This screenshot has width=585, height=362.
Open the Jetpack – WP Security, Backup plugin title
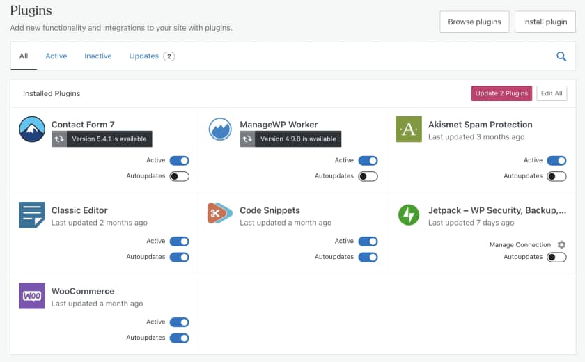[x=497, y=210]
